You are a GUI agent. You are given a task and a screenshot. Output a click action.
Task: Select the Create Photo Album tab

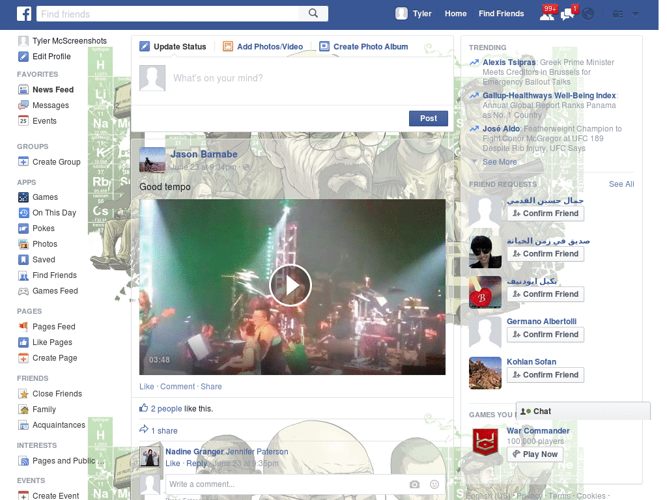click(363, 47)
